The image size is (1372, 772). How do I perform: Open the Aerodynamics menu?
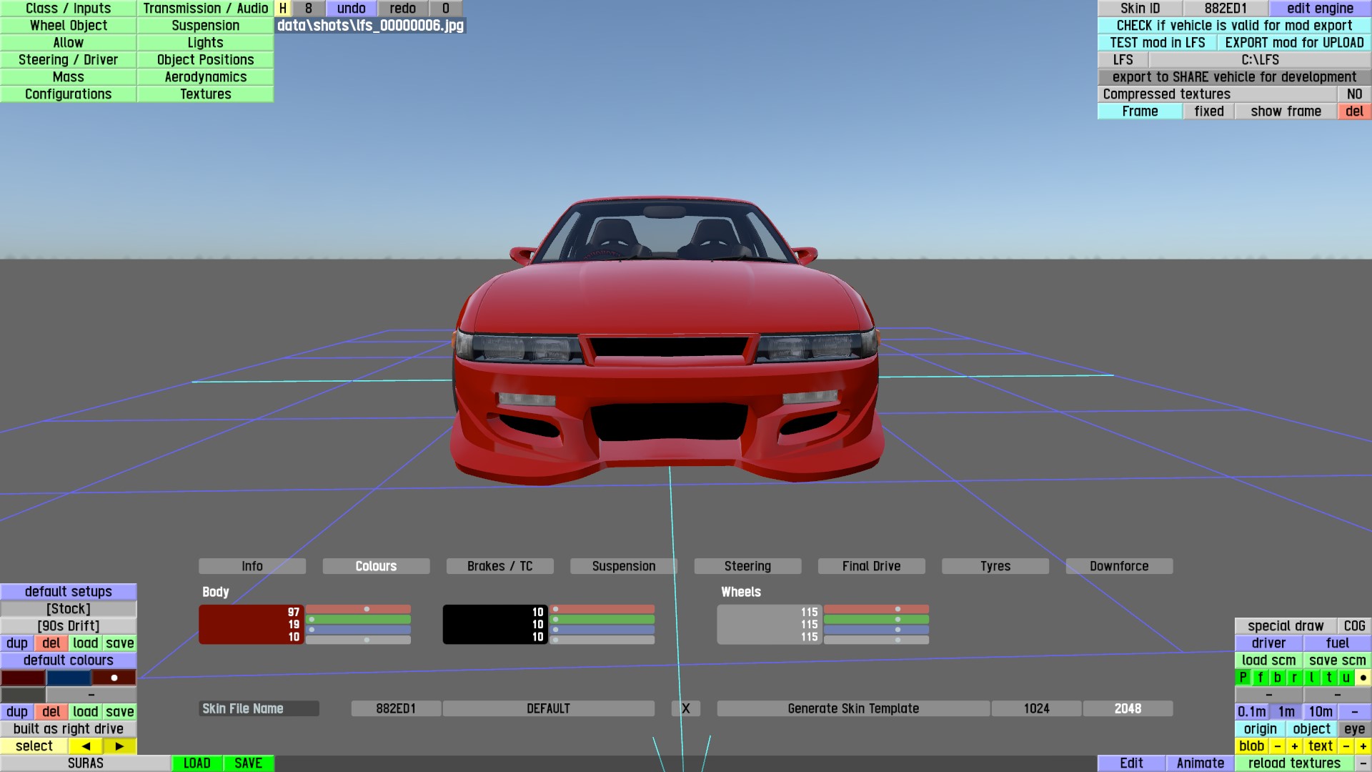tap(205, 76)
